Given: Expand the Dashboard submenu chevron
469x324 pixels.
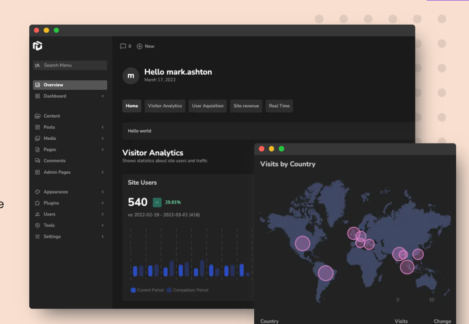Looking at the screenshot, I should [x=103, y=96].
